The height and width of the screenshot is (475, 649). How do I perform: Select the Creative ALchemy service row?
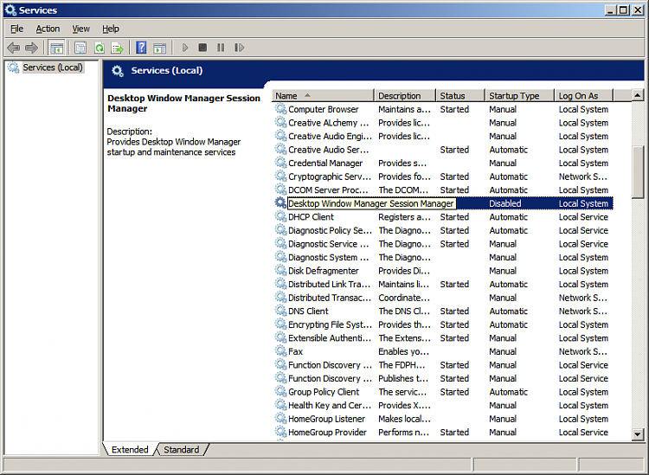click(443, 123)
